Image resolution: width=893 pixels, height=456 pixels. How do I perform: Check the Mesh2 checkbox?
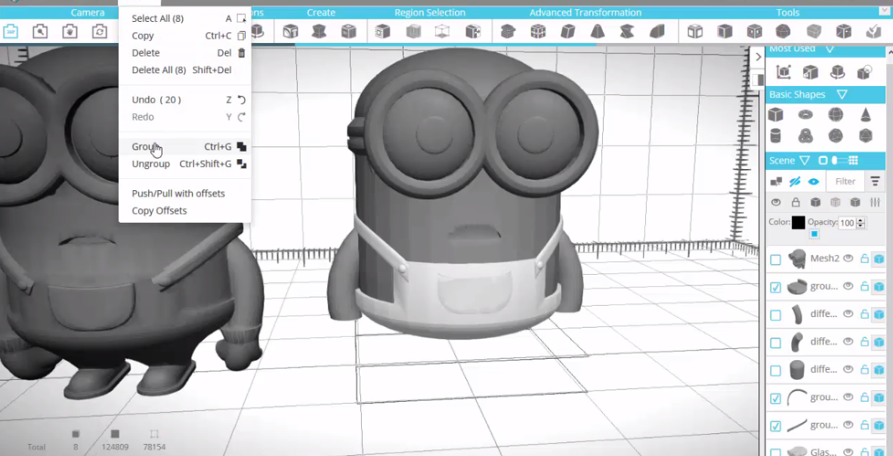point(775,260)
